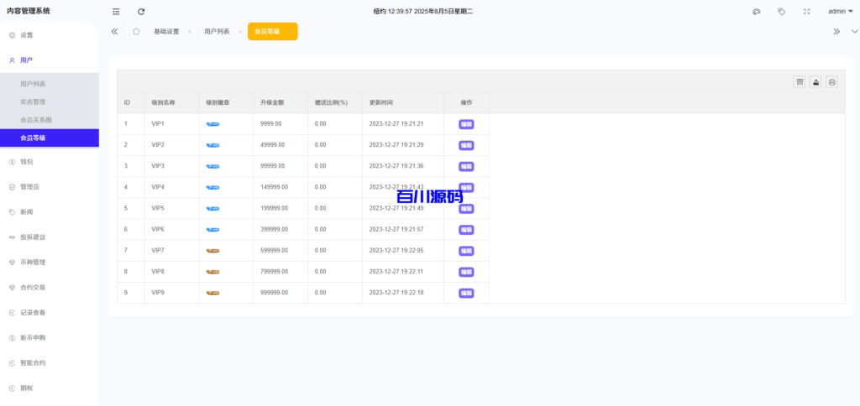This screenshot has height=406, width=860.
Task: Click the tag note icon in header
Action: coord(781,12)
